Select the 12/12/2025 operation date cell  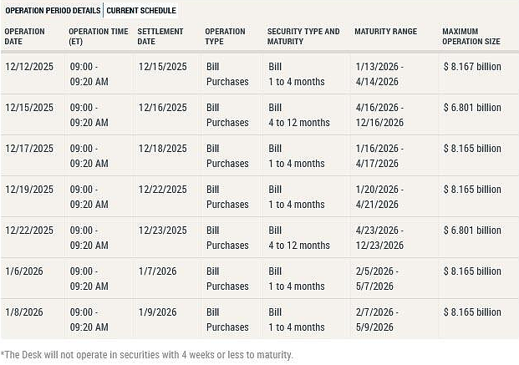click(x=29, y=67)
